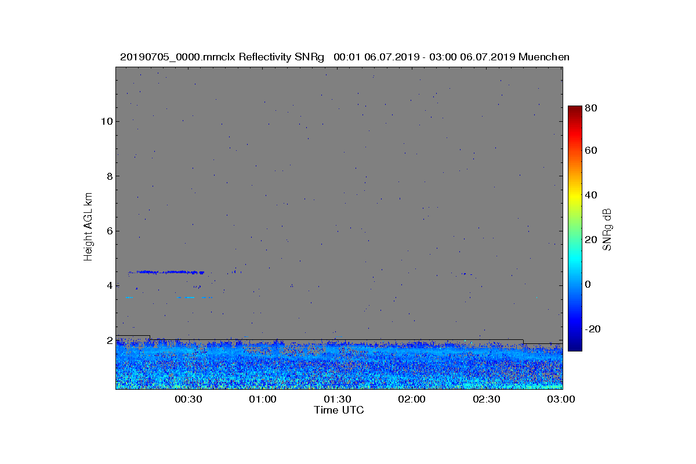Click the colorbar tick label 80

592,107
